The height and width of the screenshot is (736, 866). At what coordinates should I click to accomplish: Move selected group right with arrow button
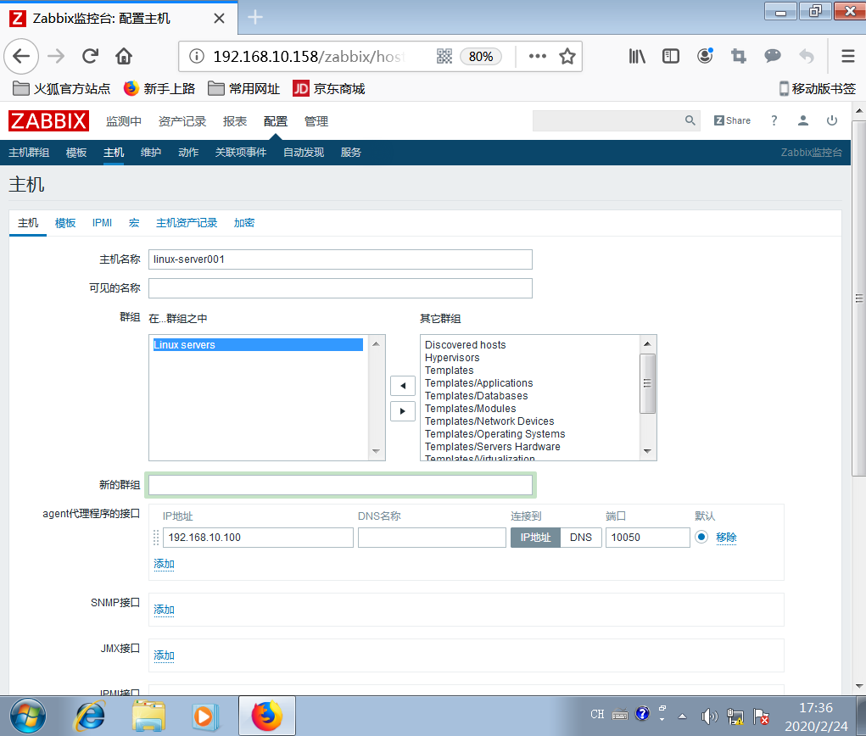pos(403,411)
